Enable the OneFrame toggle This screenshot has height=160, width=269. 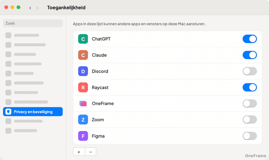click(x=250, y=104)
